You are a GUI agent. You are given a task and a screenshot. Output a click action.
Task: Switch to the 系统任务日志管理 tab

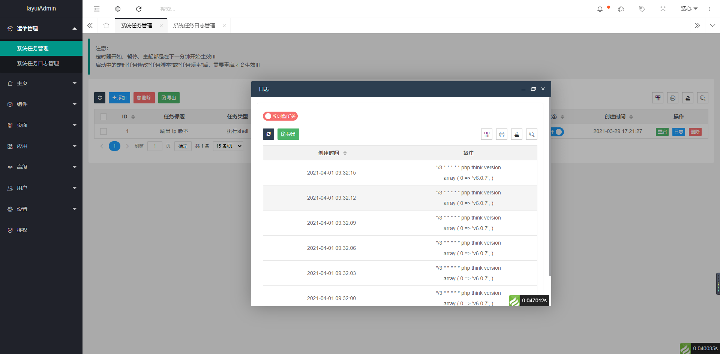click(x=194, y=25)
